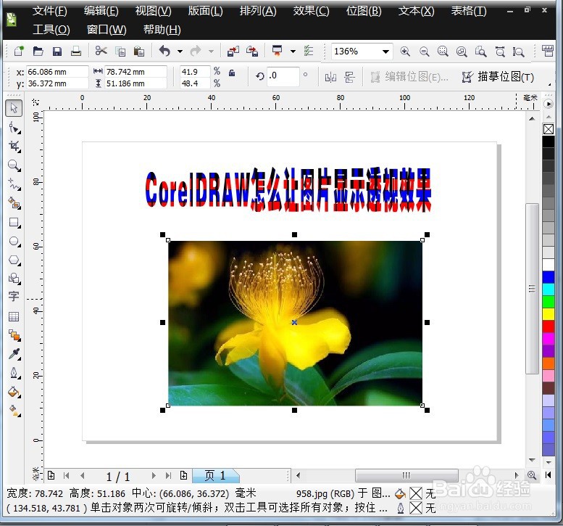Click the width field 78.742 mm
563x526 pixels.
pyautogui.click(x=135, y=72)
